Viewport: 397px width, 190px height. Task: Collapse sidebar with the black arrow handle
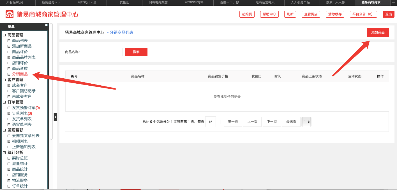[55, 117]
